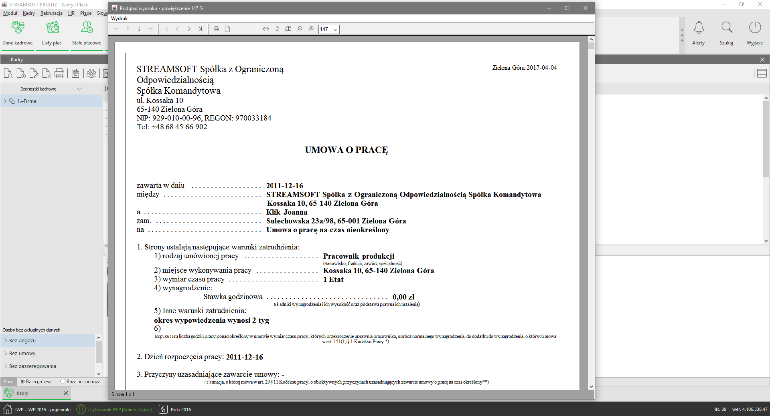
Task: Select Baza pomocnicza radio button
Action: [63, 382]
